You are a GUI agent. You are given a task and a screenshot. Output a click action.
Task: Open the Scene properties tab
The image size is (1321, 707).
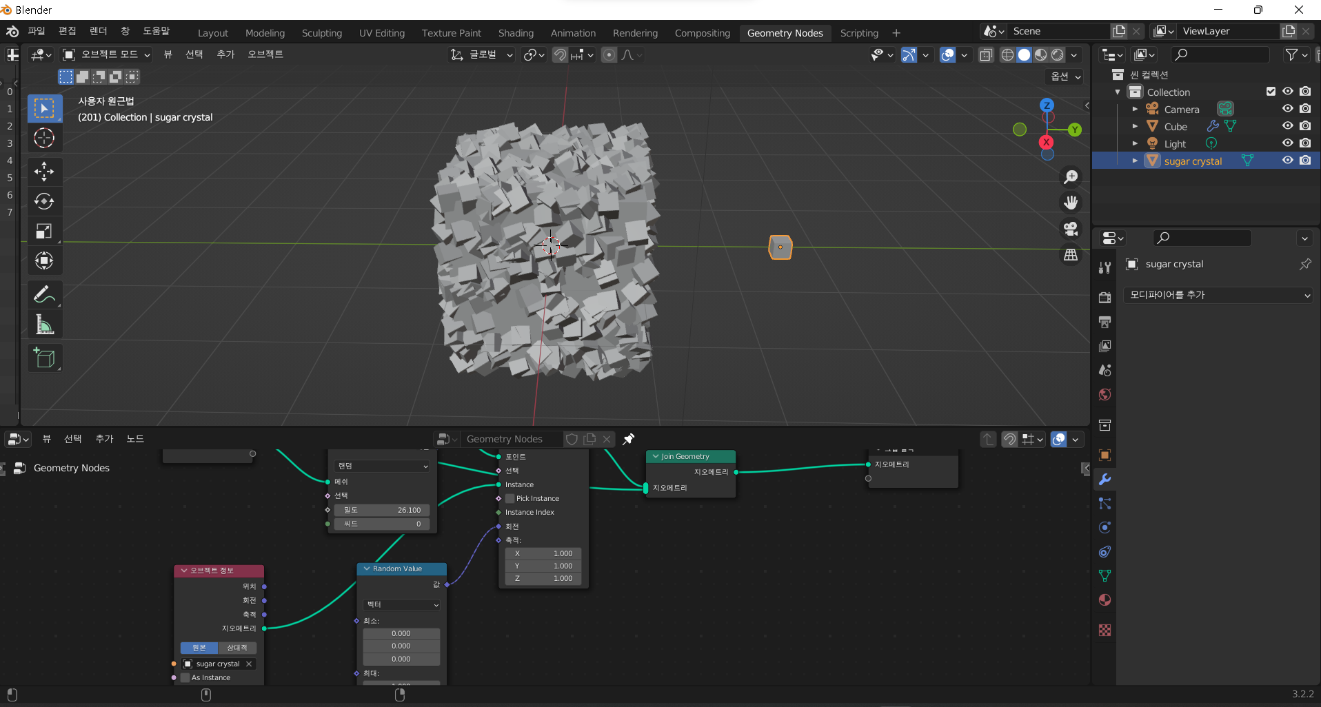(x=1105, y=370)
